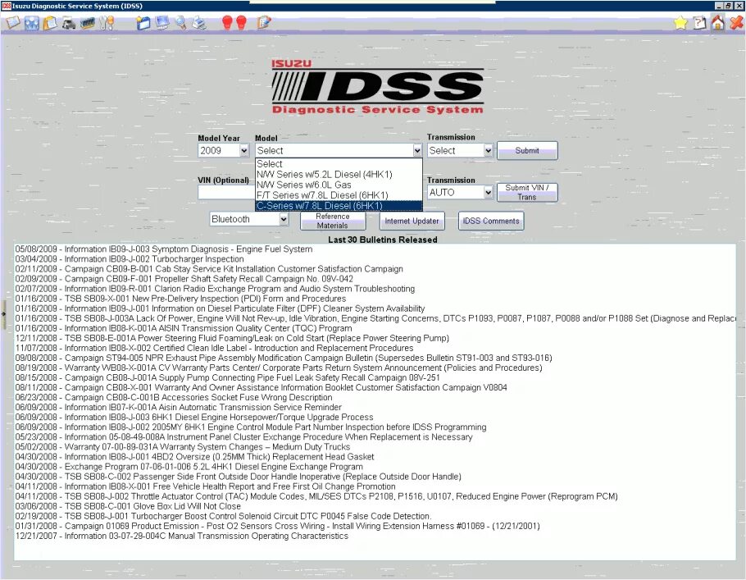The height and width of the screenshot is (580, 746).
Task: Click the computer monitor toolbar icon
Action: pos(162,23)
